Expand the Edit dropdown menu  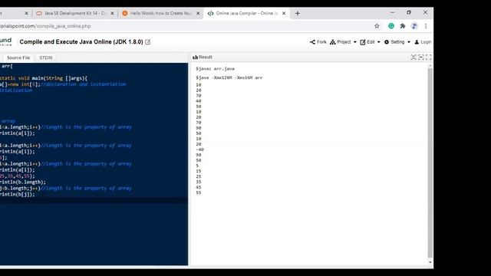coord(370,42)
